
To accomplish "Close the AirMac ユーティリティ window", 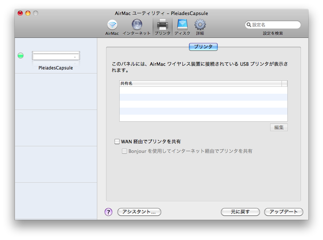I will 20,13.
